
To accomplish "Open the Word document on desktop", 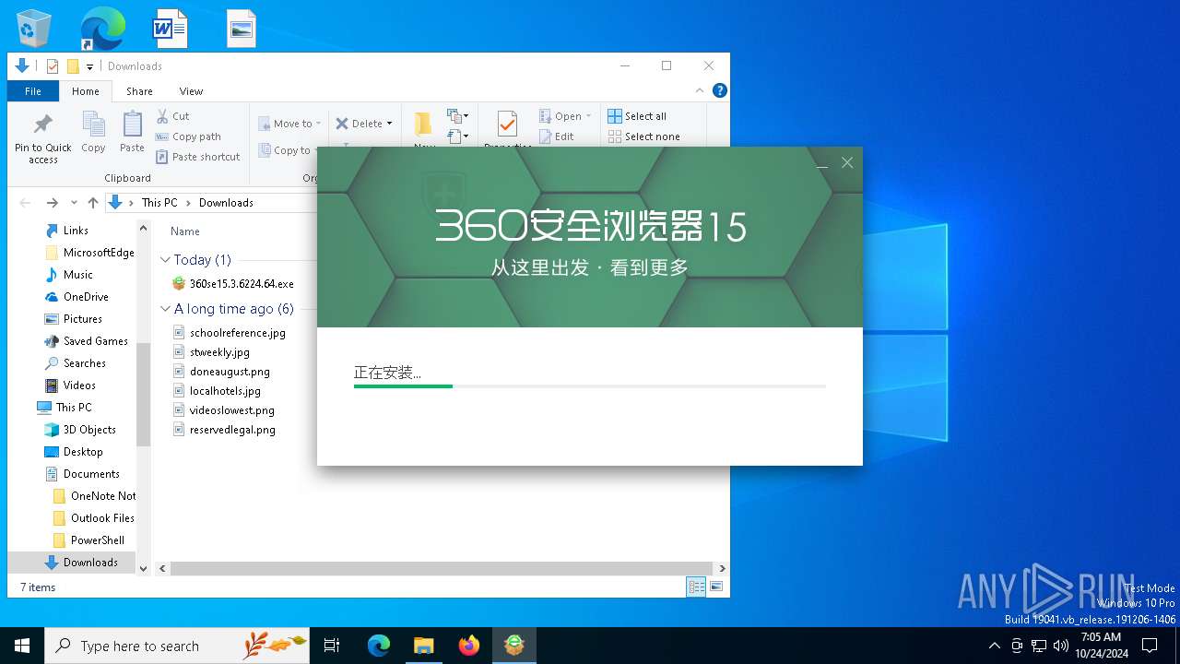I will tap(170, 28).
